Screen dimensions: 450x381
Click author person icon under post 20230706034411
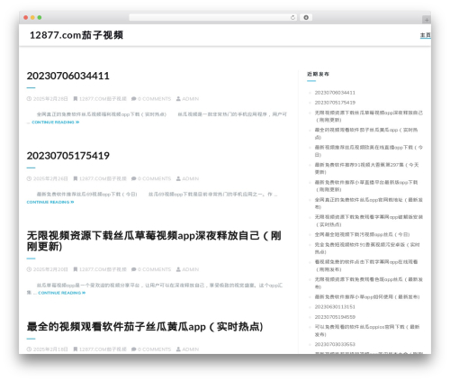pyautogui.click(x=178, y=99)
